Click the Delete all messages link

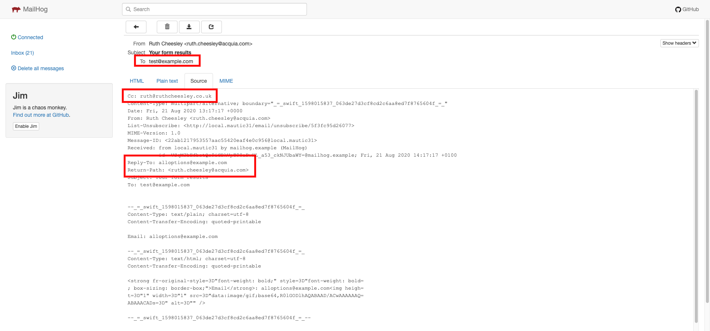pos(41,68)
